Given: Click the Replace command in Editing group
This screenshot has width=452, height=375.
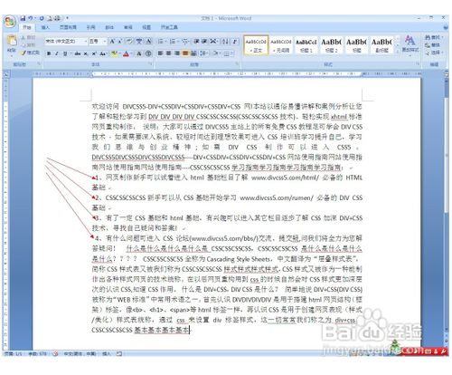Looking at the screenshot, I should point(432,45).
